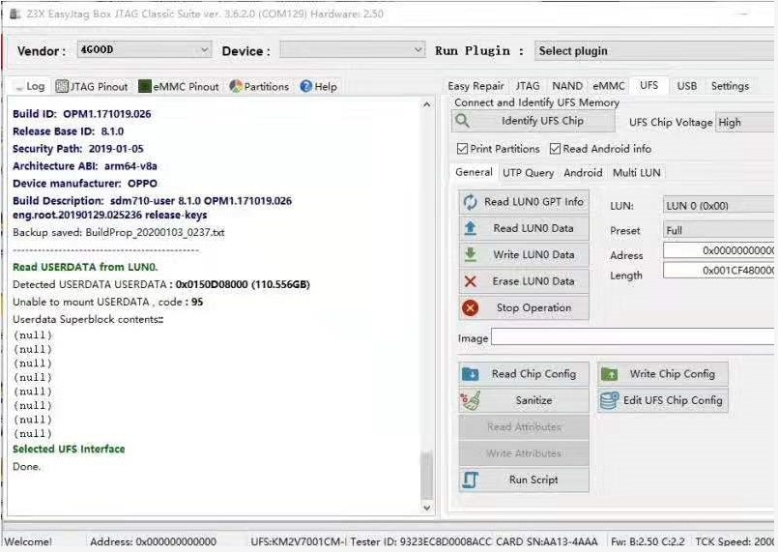Click the broom icon for Sanitize
Viewport: 778px width, 552px height.
click(470, 400)
